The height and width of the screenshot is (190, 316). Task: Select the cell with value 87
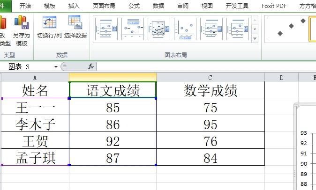click(x=113, y=157)
